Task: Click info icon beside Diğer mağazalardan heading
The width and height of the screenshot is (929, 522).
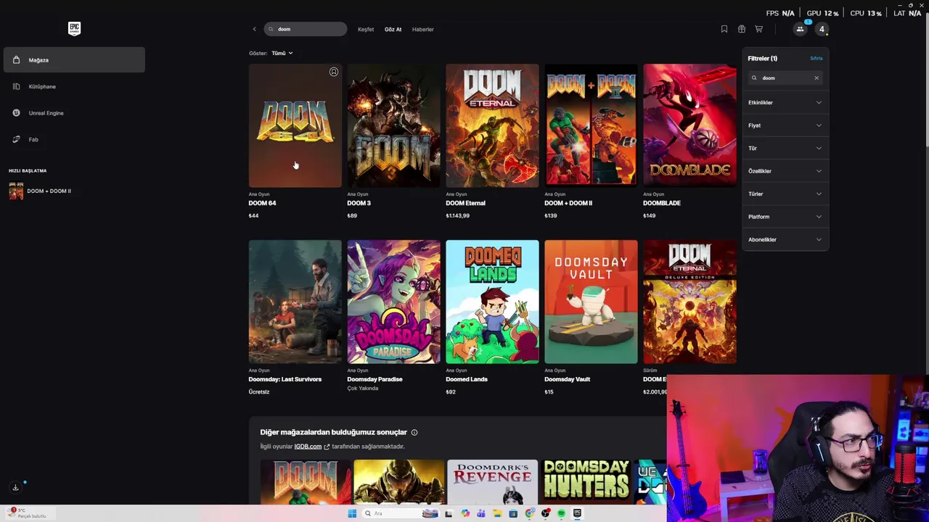Action: [414, 432]
